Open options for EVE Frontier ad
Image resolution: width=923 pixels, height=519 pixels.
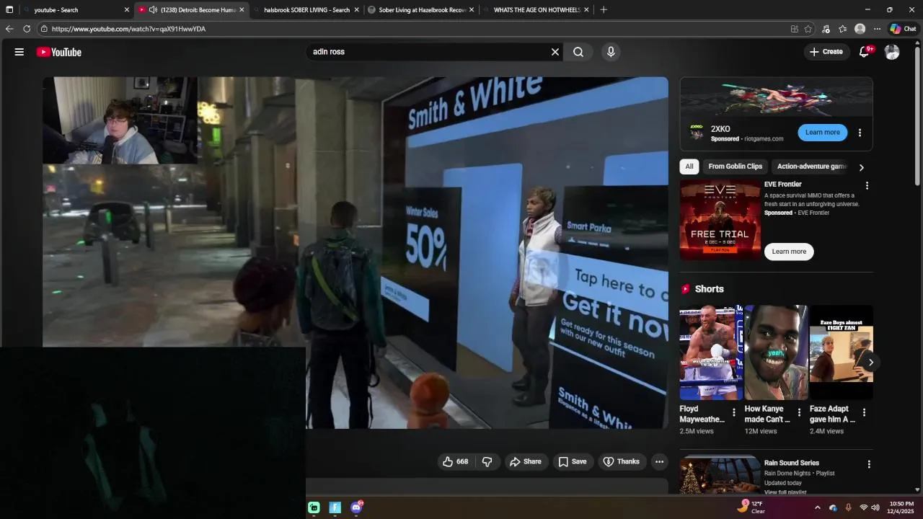(867, 186)
